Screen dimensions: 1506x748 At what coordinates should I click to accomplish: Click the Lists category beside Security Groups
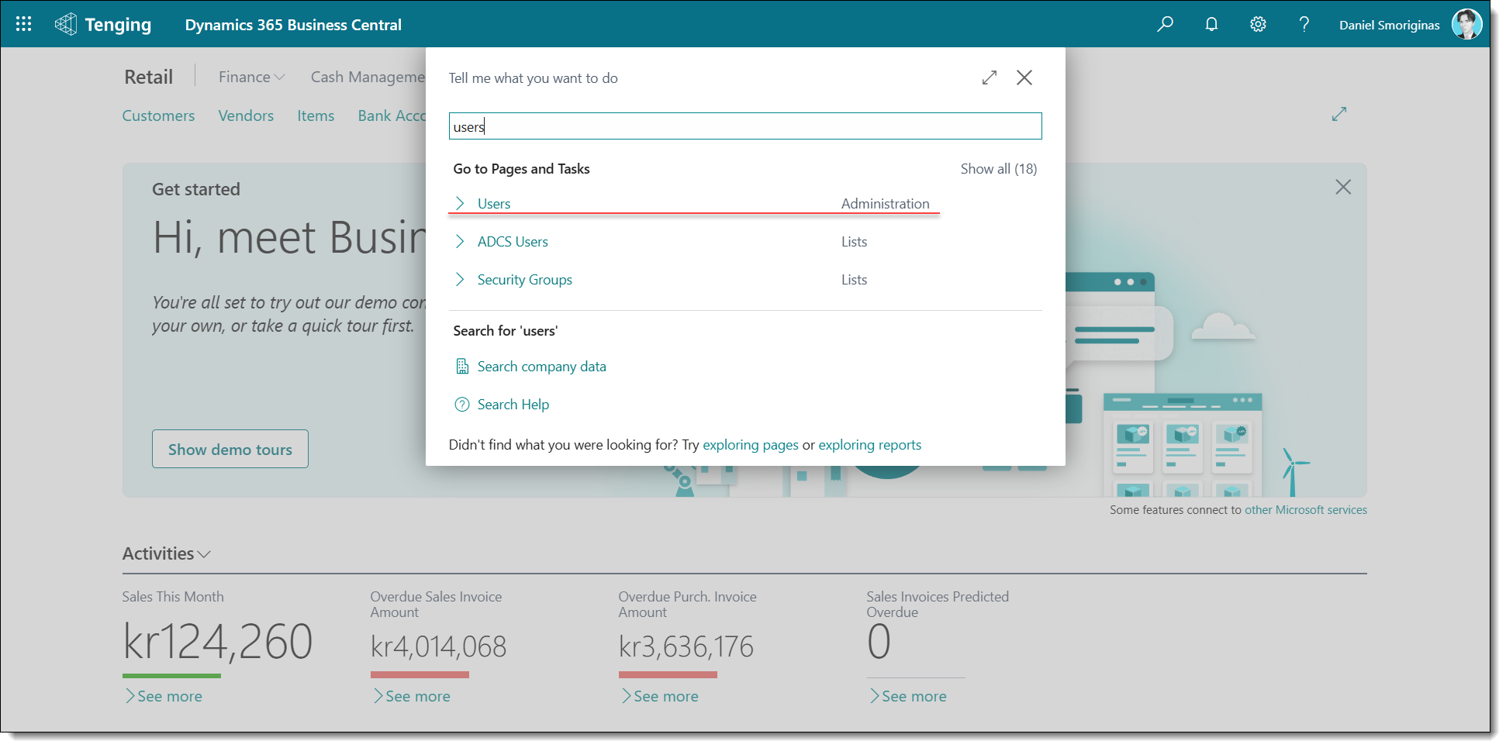tap(855, 280)
